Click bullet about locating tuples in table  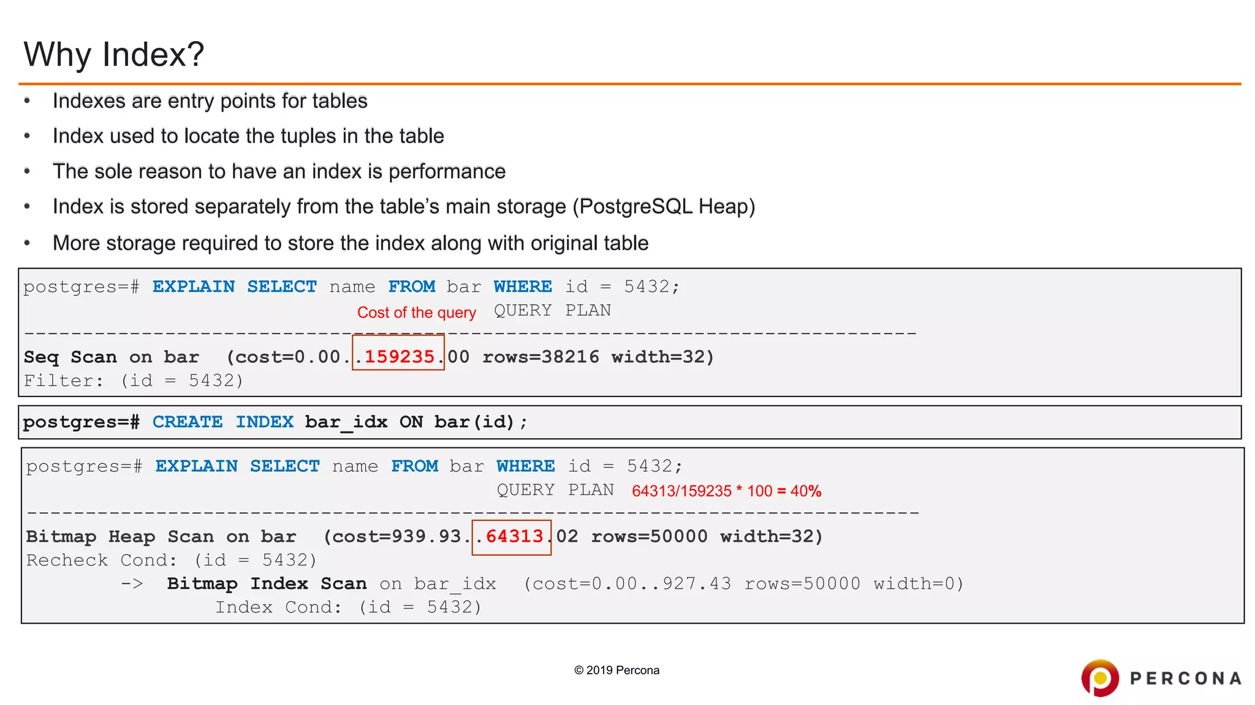coord(248,136)
